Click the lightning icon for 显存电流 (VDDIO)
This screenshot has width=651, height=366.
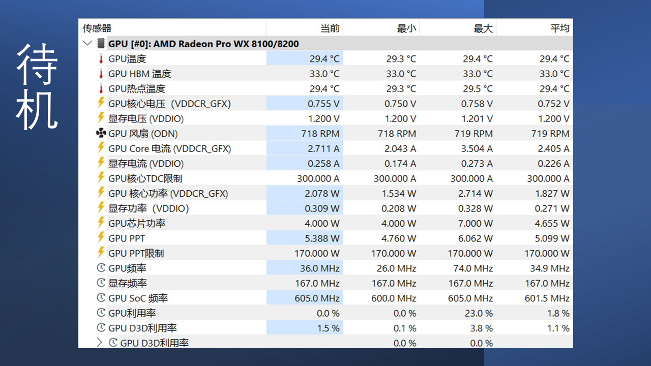pyautogui.click(x=101, y=163)
